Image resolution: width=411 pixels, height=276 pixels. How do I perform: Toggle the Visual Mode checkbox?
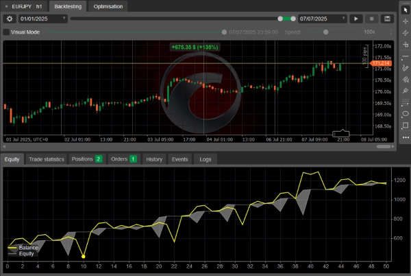click(x=6, y=32)
